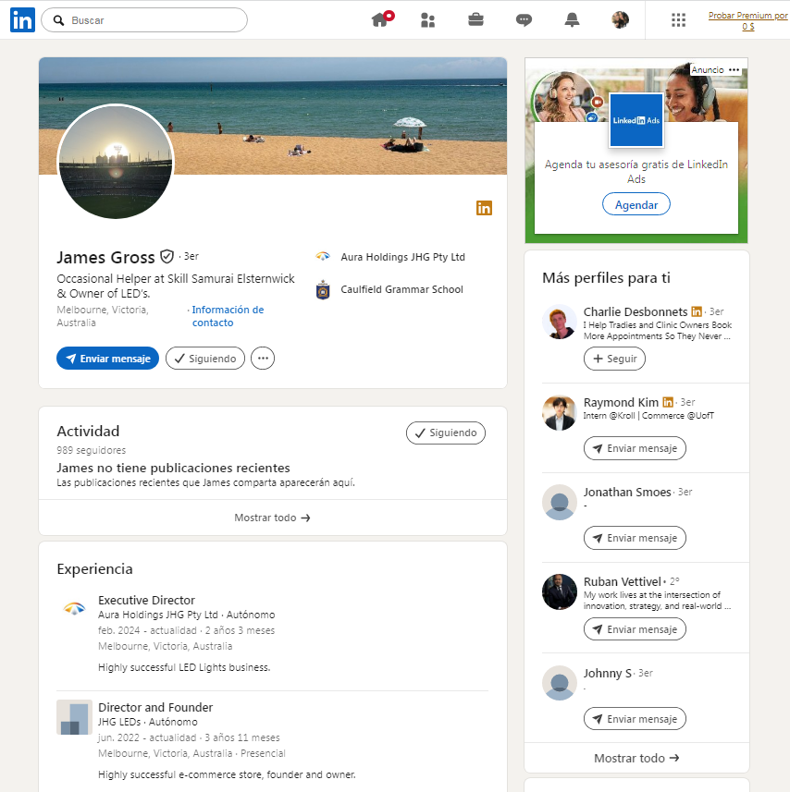Open Ruban Vettivel's profile photo
This screenshot has height=792, width=790.
pyautogui.click(x=560, y=592)
